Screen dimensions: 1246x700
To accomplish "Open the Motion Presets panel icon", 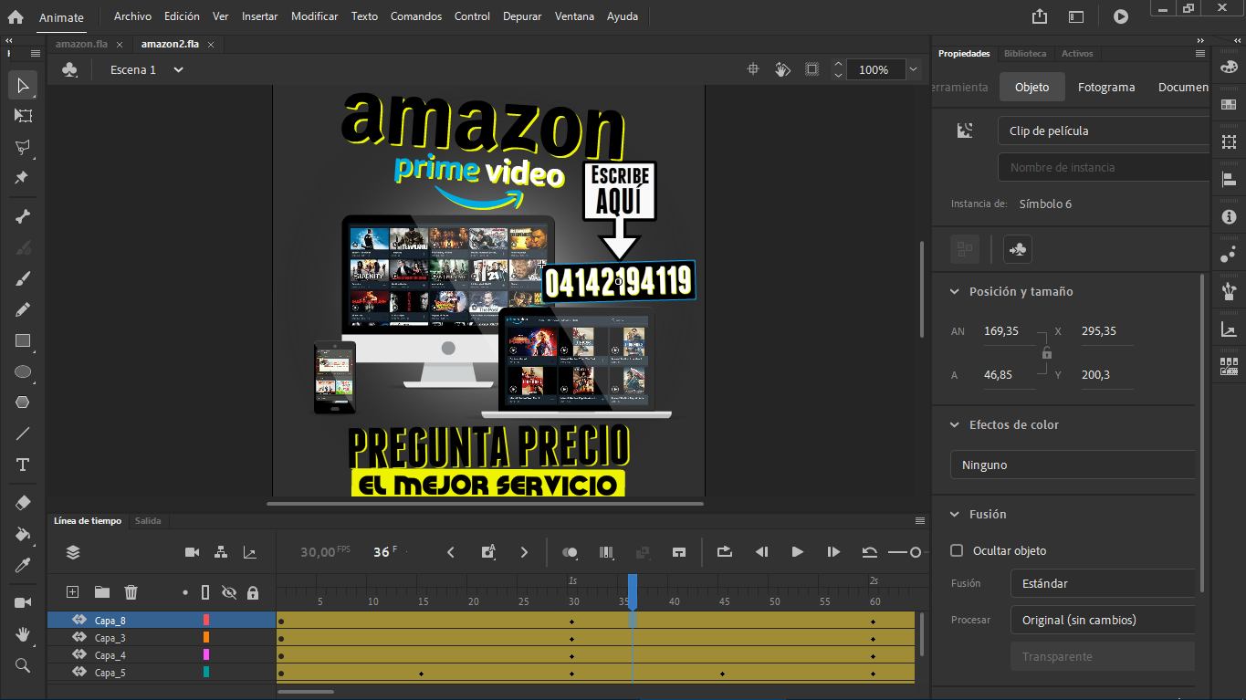I will (1229, 255).
